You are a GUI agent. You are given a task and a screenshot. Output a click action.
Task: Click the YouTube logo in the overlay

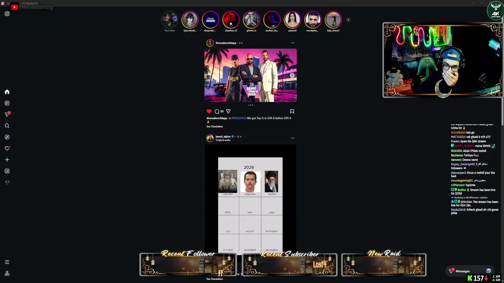tap(15, 7)
